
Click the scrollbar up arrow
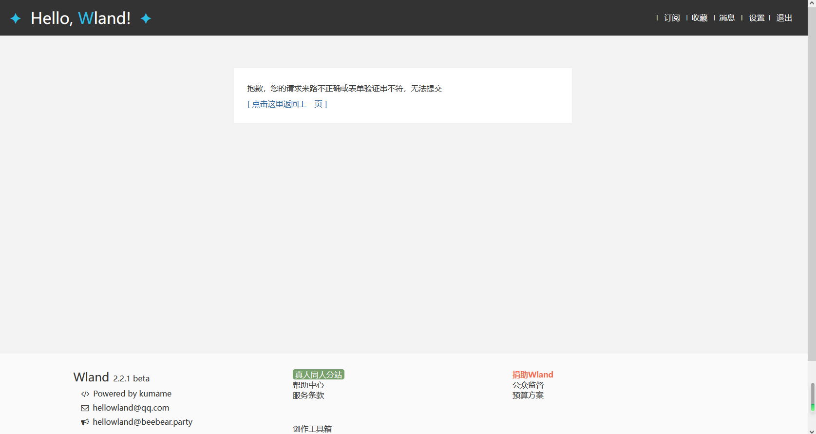[812, 3]
